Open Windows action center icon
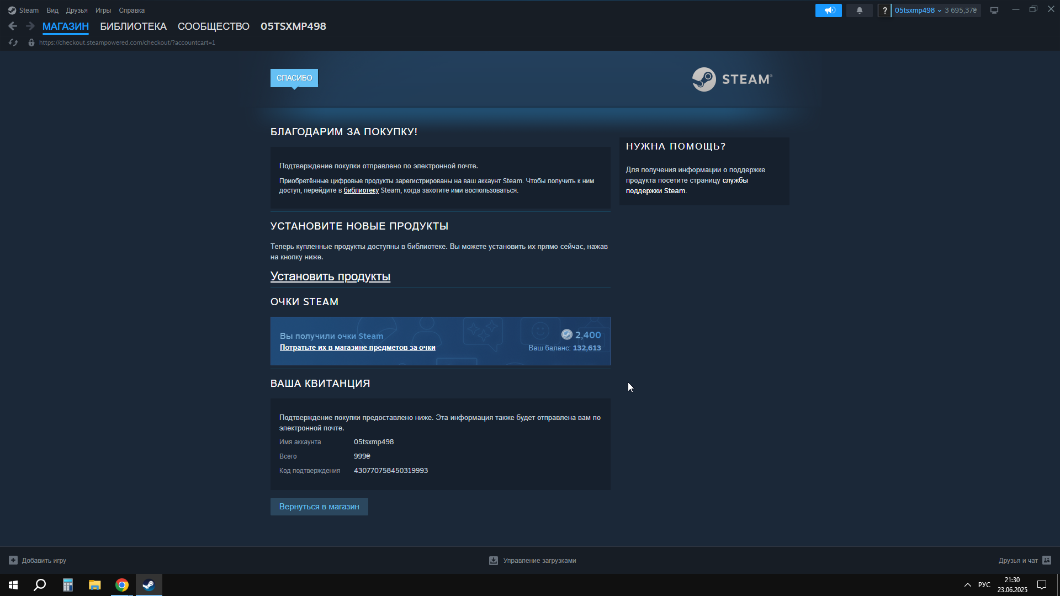 1042,585
